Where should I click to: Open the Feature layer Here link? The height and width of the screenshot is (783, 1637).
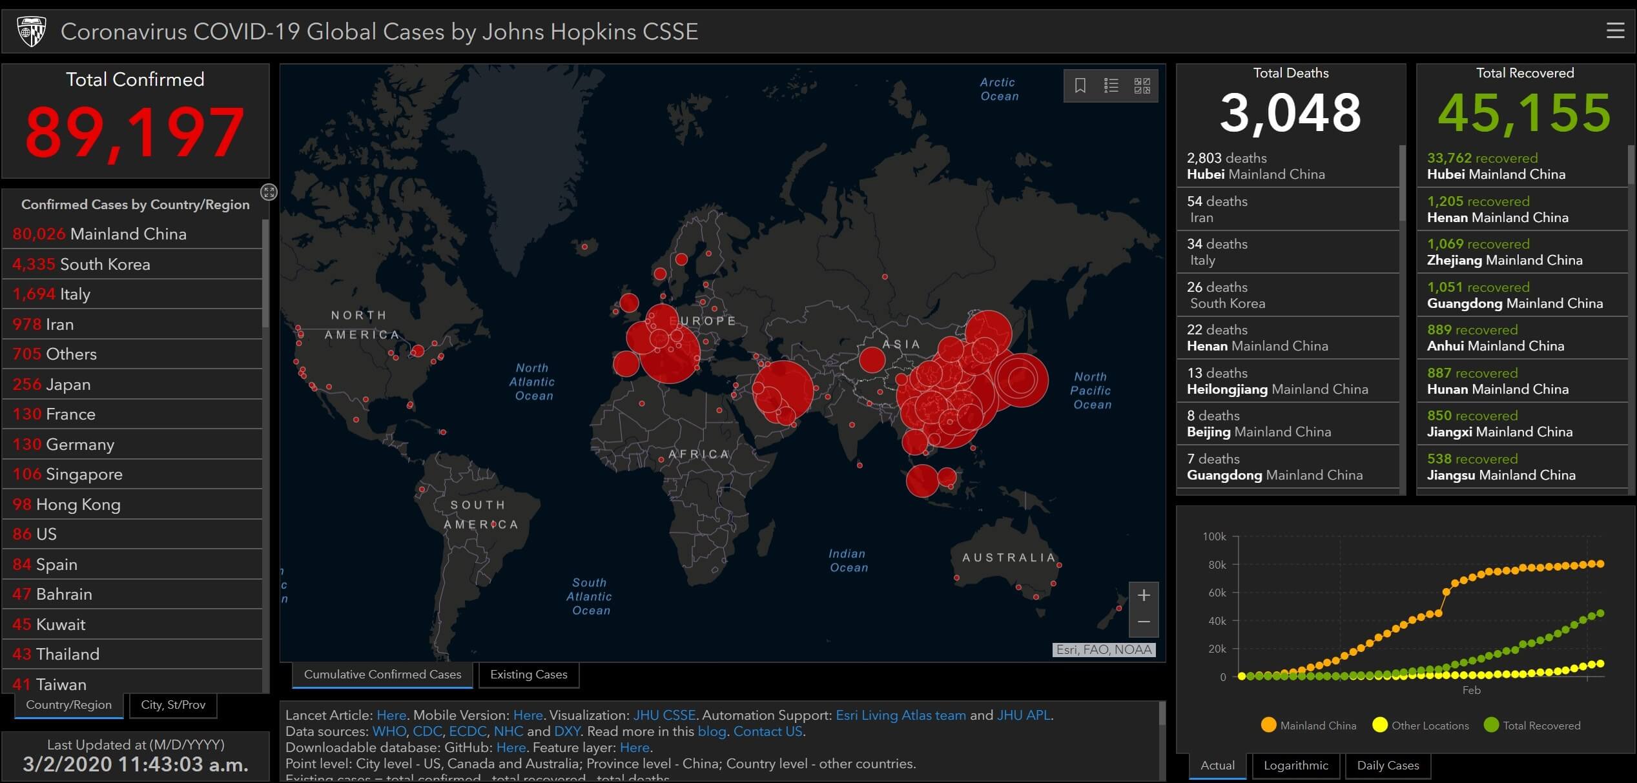635,747
